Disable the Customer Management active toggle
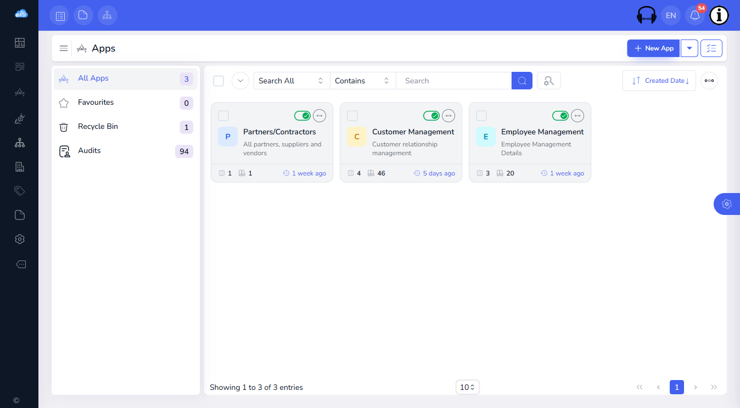740x408 pixels. tap(431, 116)
